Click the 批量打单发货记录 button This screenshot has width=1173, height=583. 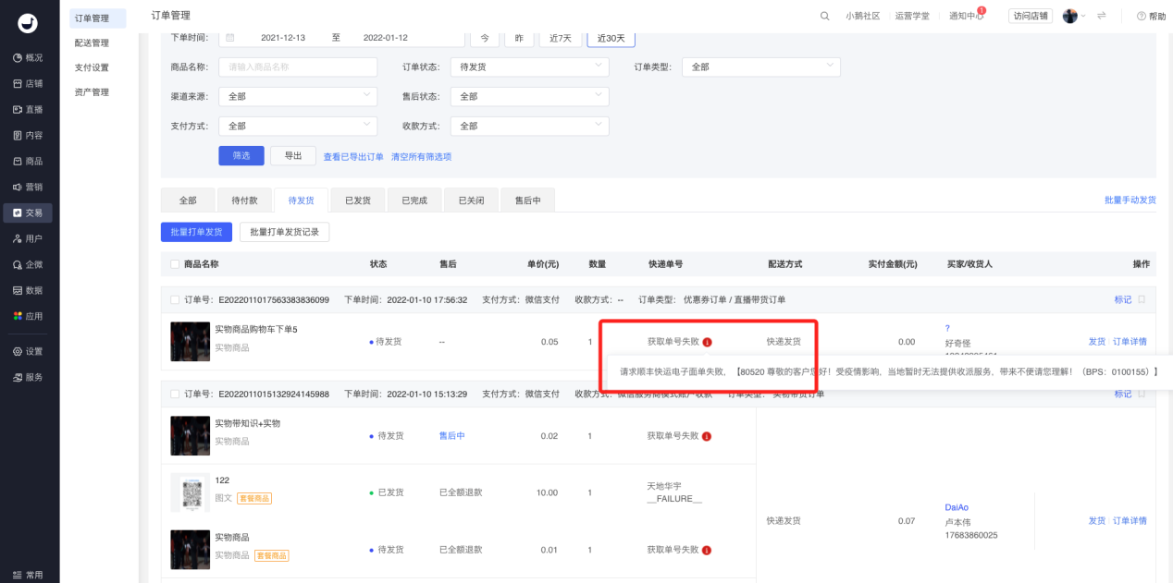pyautogui.click(x=285, y=232)
